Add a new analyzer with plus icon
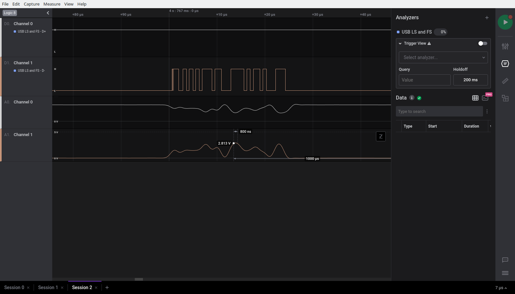The width and height of the screenshot is (515, 294). coord(487,18)
